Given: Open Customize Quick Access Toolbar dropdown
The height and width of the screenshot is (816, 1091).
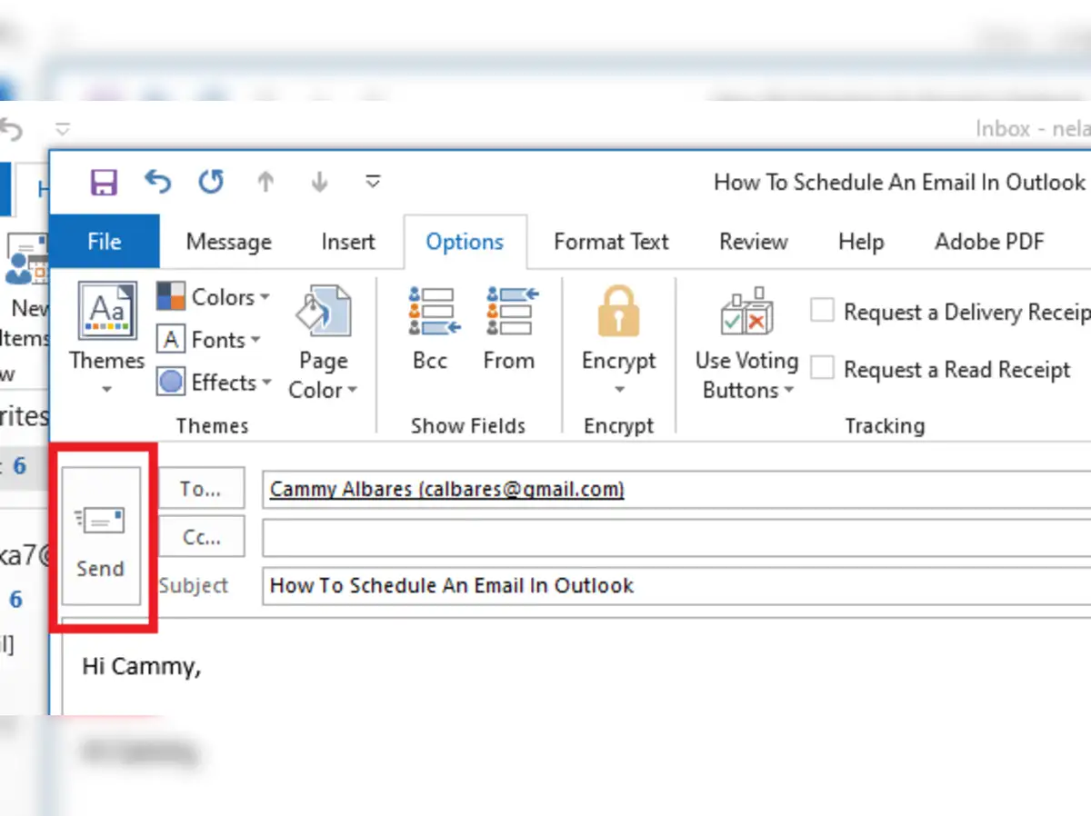Looking at the screenshot, I should point(373,183).
